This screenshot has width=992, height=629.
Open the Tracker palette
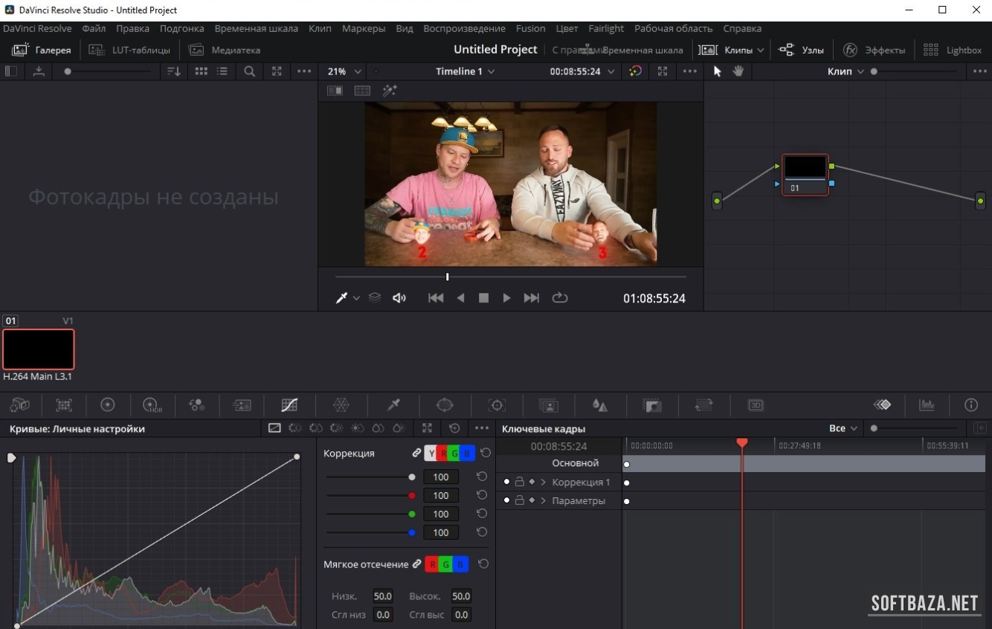(x=497, y=405)
